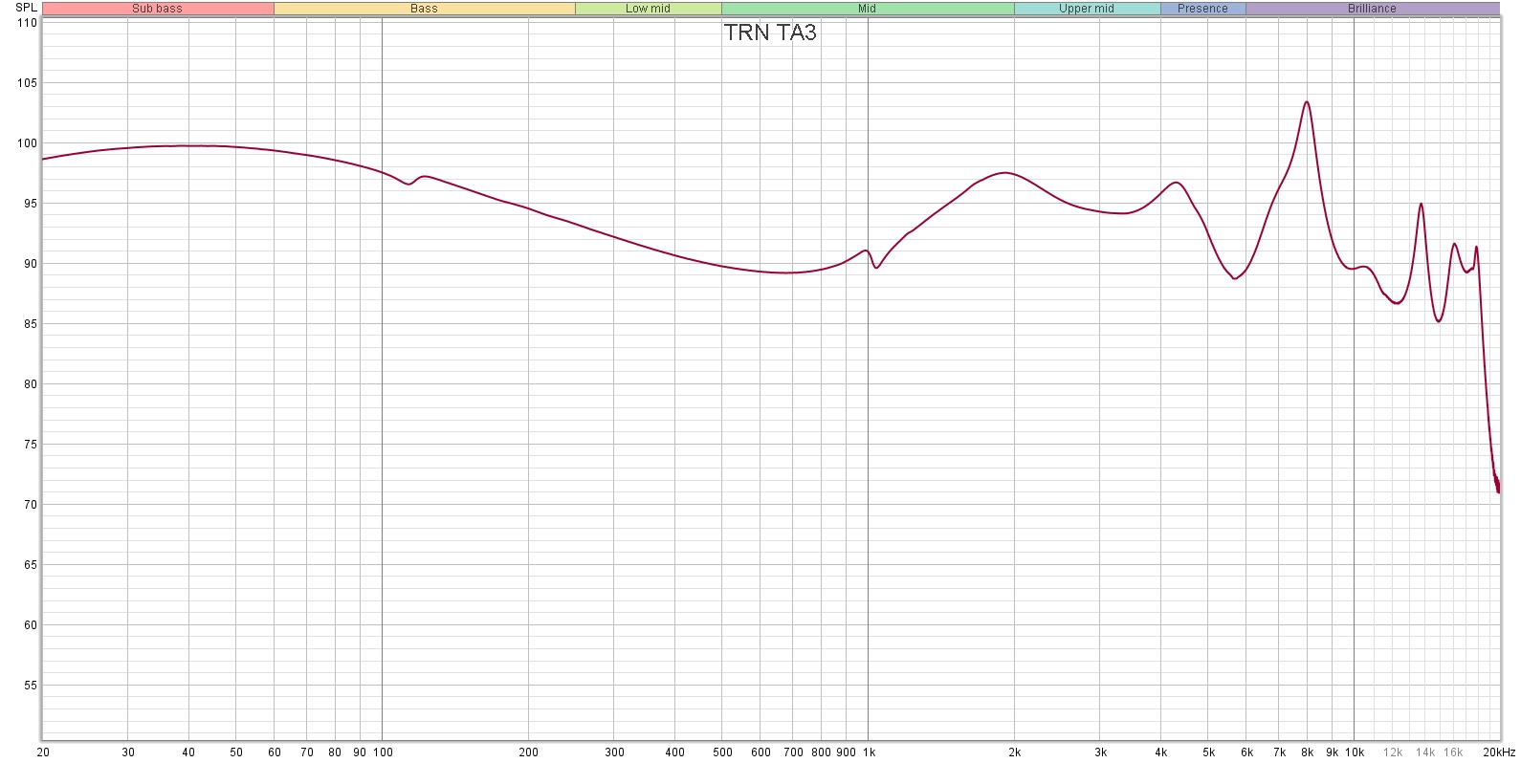Click the 1k frequency tick label
The width and height of the screenshot is (1521, 763).
coord(869,752)
